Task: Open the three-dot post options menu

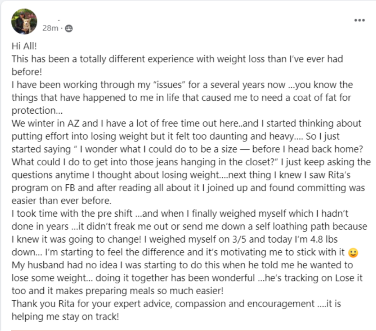Action: (359, 21)
